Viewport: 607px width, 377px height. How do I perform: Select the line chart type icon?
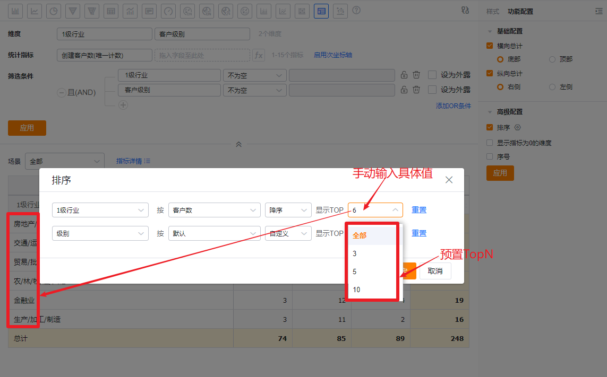(x=35, y=11)
